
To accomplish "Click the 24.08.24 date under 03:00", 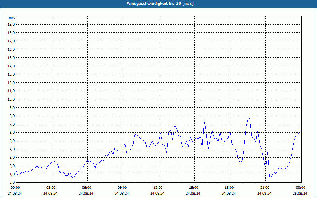I will point(50,193).
